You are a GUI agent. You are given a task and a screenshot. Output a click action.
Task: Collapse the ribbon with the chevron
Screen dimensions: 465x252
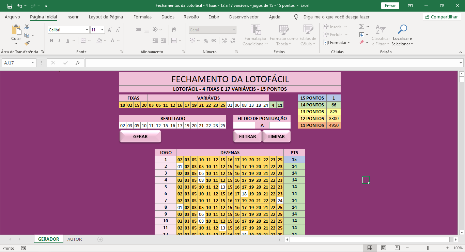tap(461, 52)
